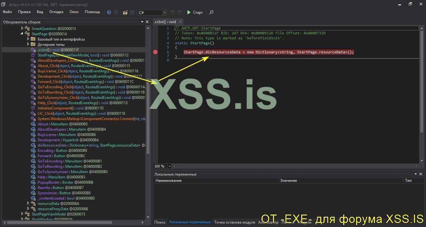
Task: Select AboutDevelopers_Click method in the tree
Action: (x=92, y=60)
